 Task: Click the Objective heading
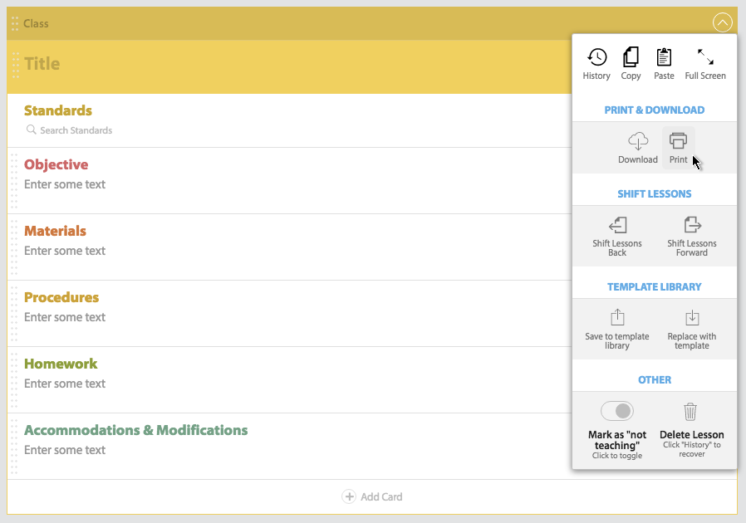pyautogui.click(x=56, y=164)
